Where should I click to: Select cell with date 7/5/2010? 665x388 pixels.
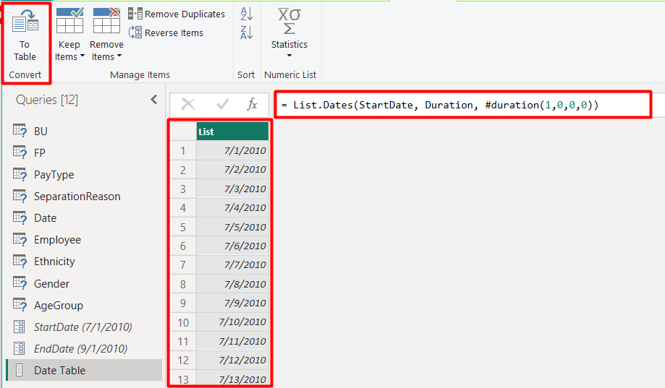pos(232,227)
